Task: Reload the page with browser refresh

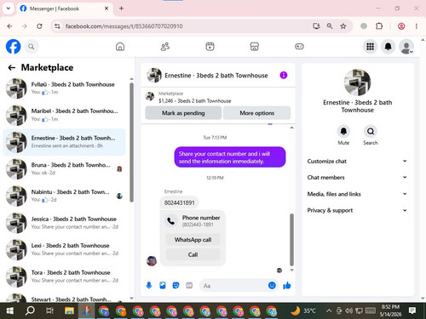Action: tap(39, 26)
